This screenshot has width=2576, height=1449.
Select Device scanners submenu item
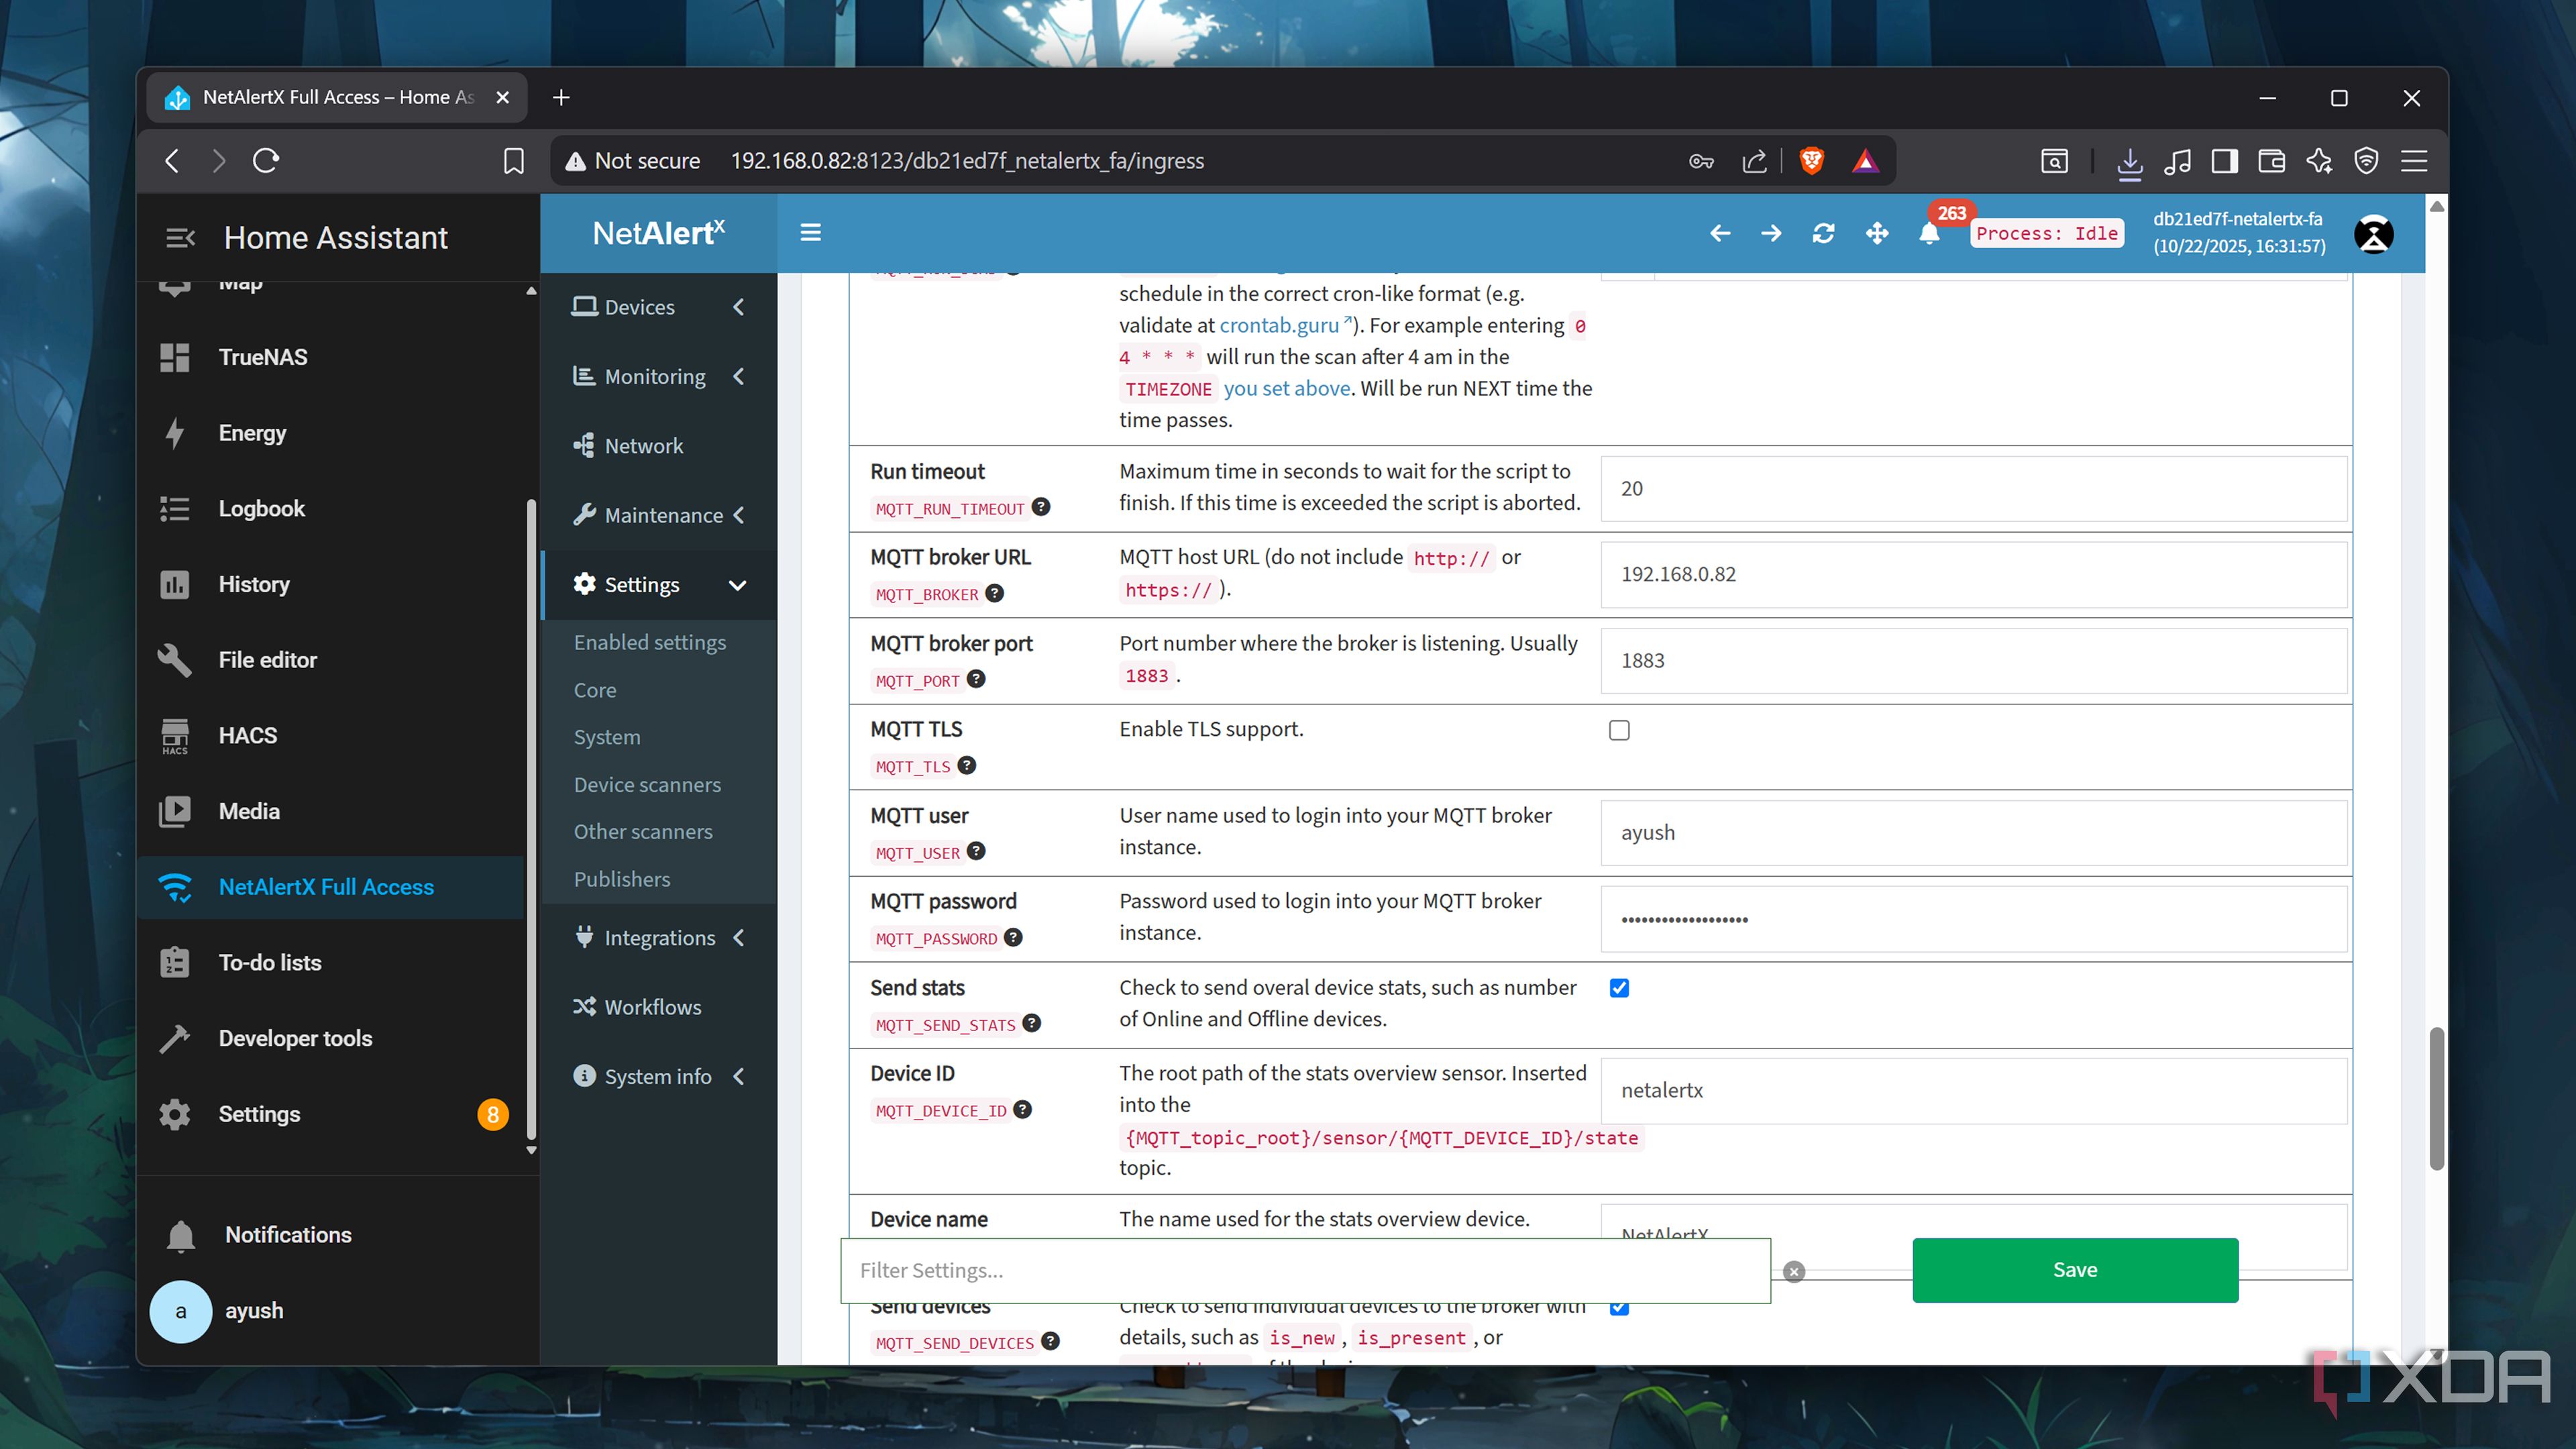[647, 784]
